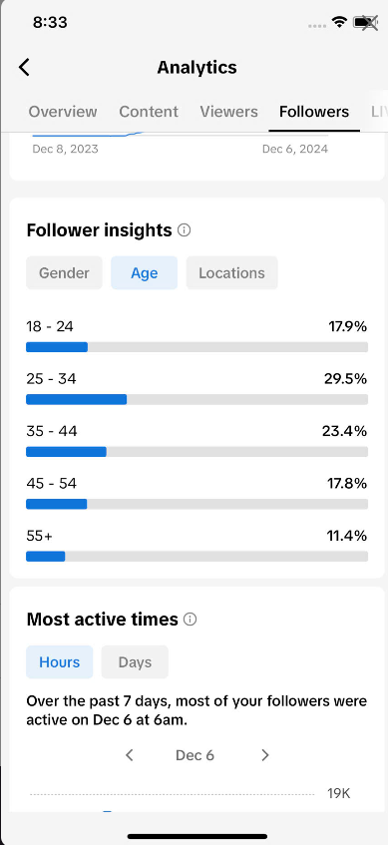The width and height of the screenshot is (388, 845).
Task: Tap the battery status icon
Action: (x=365, y=22)
